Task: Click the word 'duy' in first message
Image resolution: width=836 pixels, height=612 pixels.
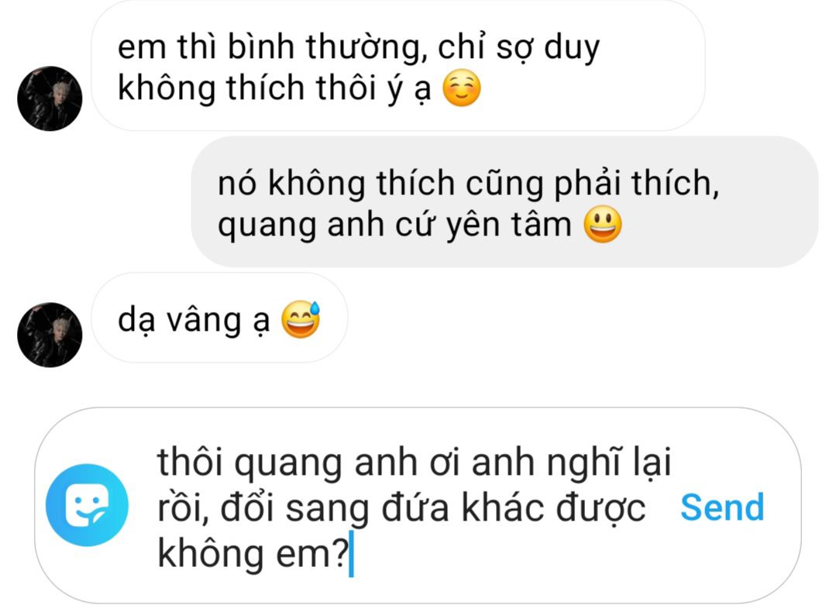Action: point(572,49)
